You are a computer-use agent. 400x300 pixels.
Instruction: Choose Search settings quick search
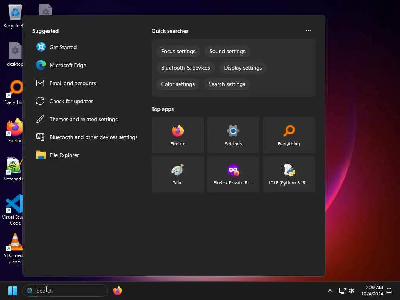[x=227, y=84]
